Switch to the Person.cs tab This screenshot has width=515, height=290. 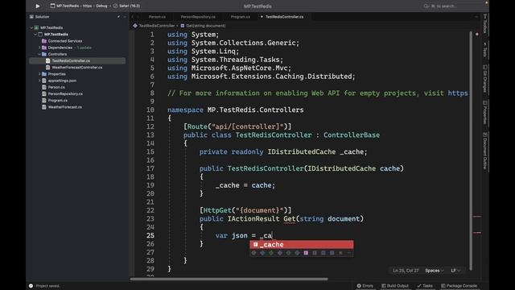(x=157, y=17)
